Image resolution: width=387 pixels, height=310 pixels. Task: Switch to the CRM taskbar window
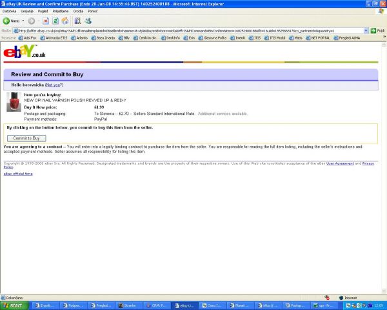(157, 305)
